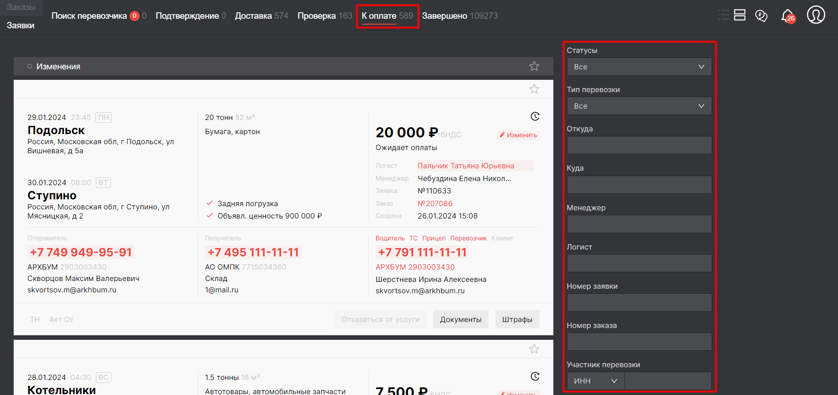Add Котельники order card to favorites
Image resolution: width=838 pixels, height=395 pixels.
534,349
